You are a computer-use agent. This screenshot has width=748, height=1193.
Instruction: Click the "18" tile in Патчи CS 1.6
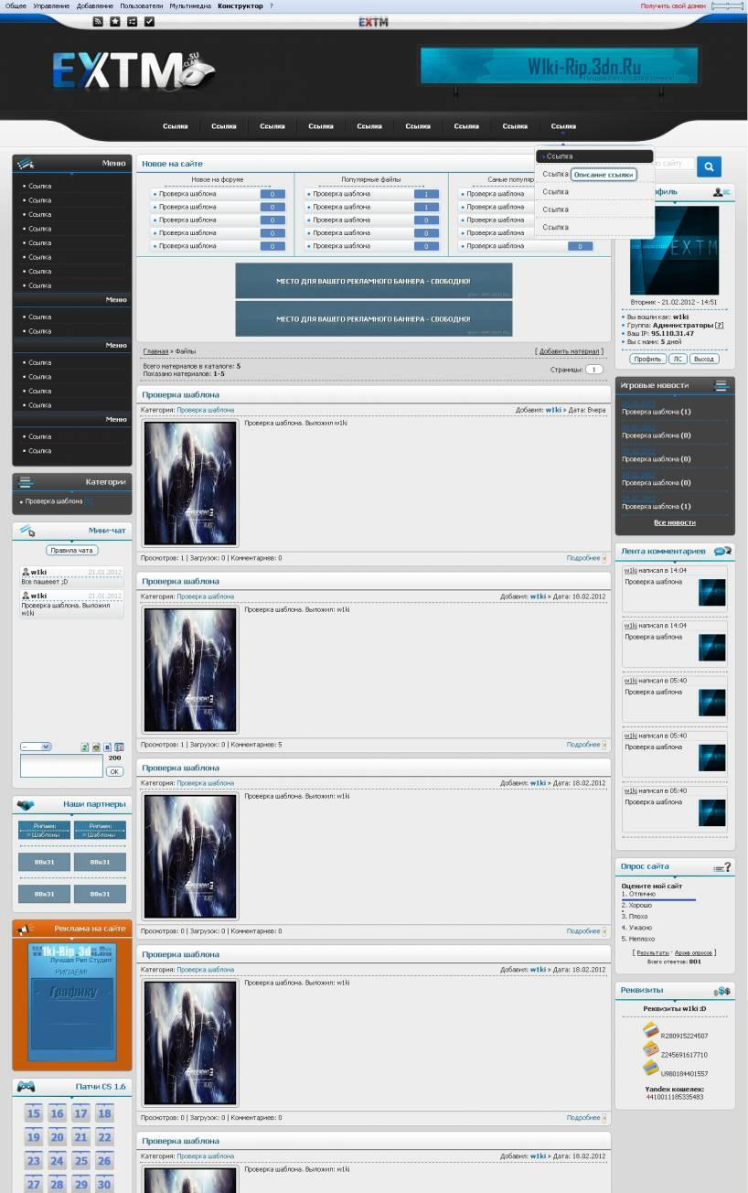[105, 1113]
